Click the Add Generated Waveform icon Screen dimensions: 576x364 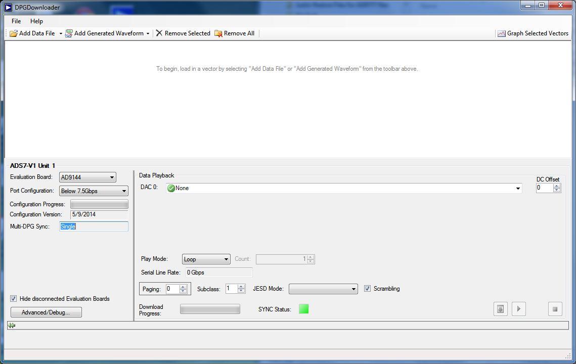(69, 33)
